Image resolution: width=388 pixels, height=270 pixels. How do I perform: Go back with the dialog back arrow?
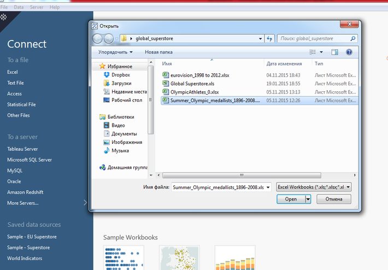click(97, 39)
